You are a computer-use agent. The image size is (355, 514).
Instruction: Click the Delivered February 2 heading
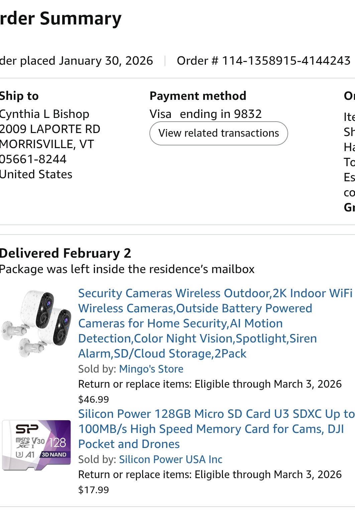point(65,253)
